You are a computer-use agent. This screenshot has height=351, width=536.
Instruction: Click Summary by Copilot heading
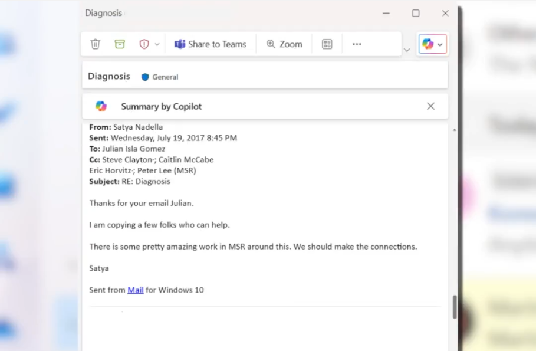coord(162,106)
